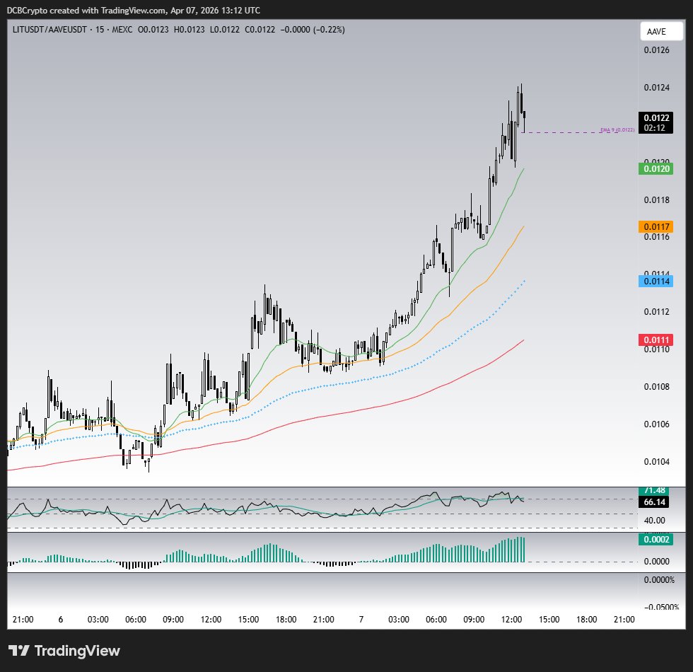Click the 0.0126 price scale value
This screenshot has width=693, height=672.
pyautogui.click(x=656, y=50)
